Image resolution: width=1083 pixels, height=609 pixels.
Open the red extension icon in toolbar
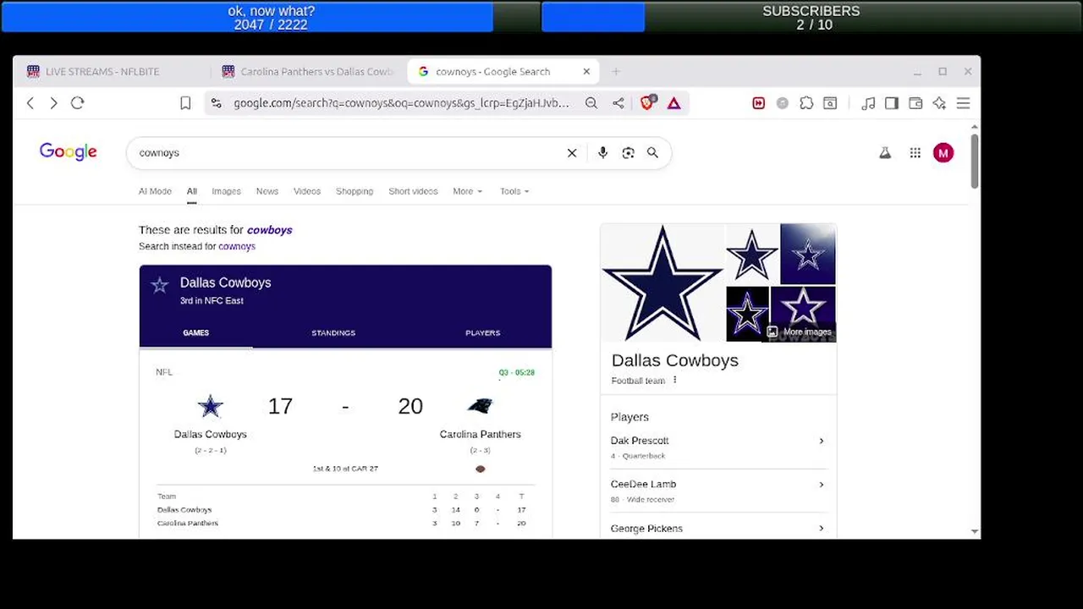[758, 103]
